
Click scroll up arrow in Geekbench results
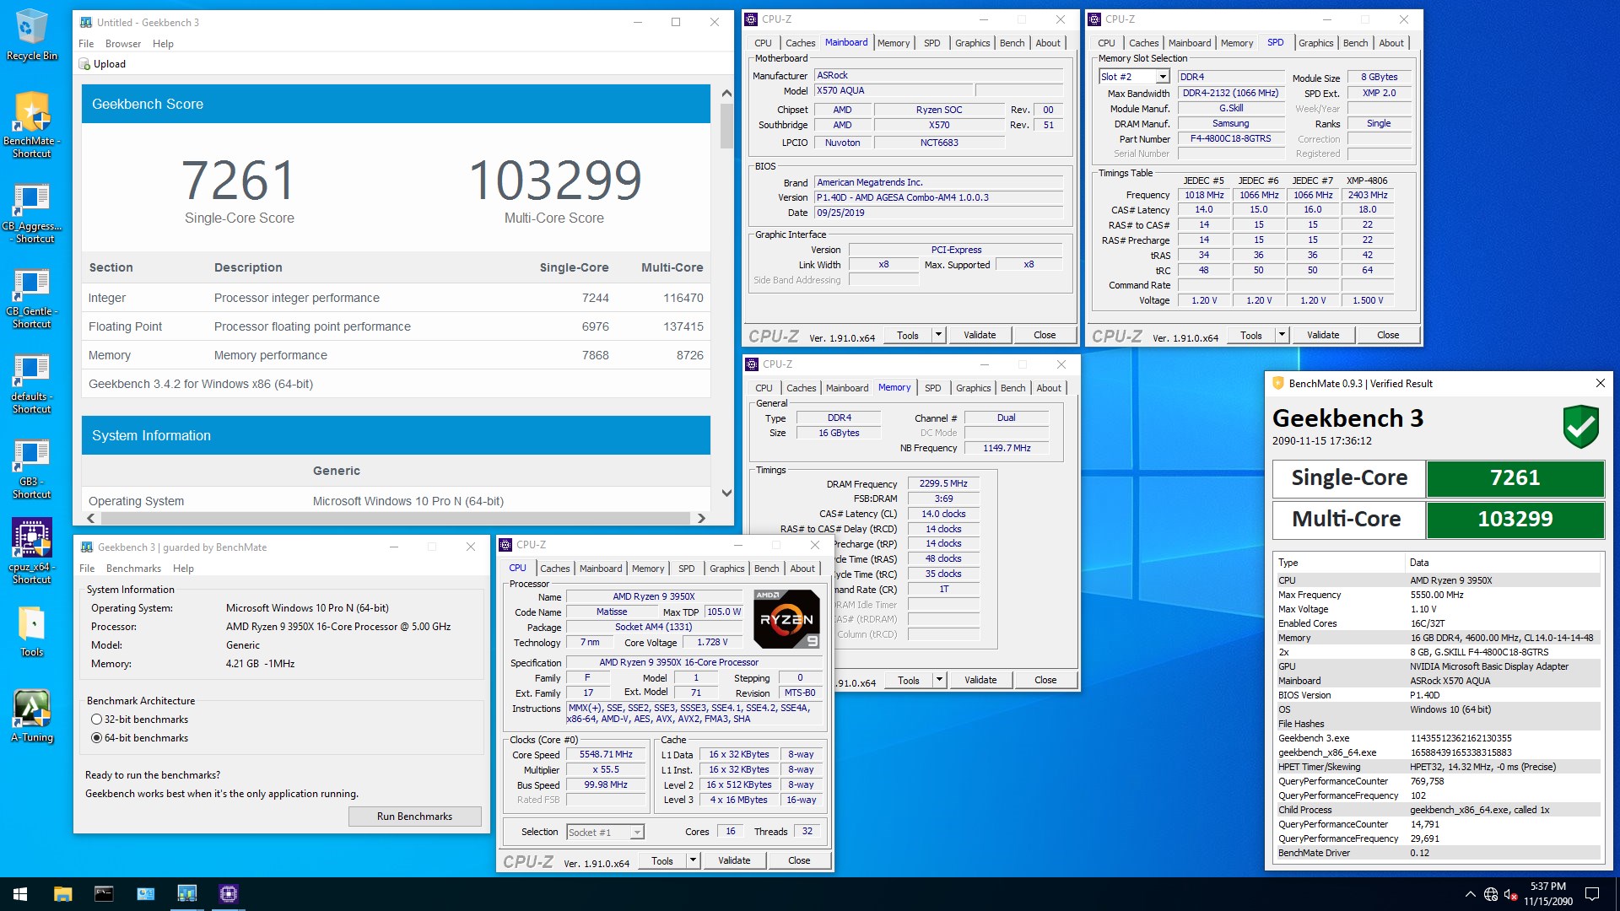click(726, 93)
